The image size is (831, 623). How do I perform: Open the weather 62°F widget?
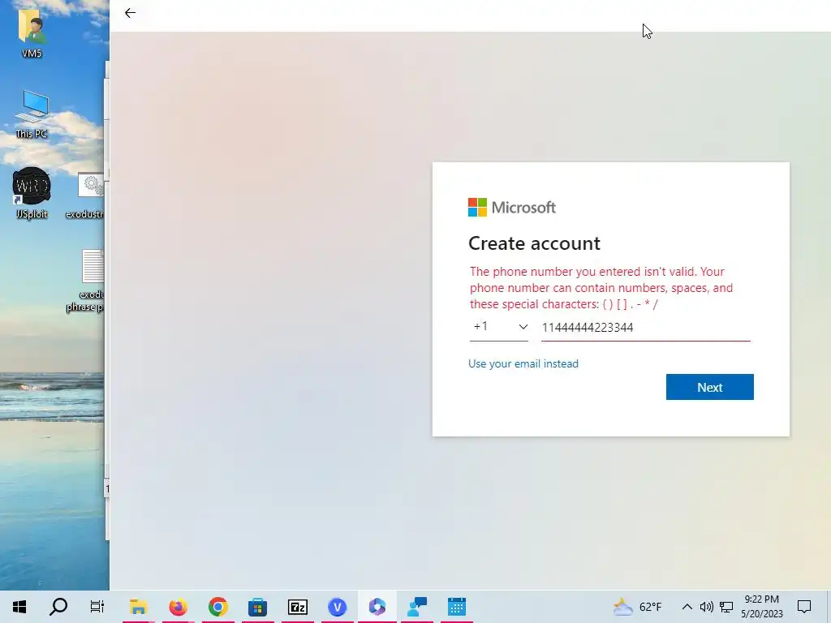pos(638,607)
